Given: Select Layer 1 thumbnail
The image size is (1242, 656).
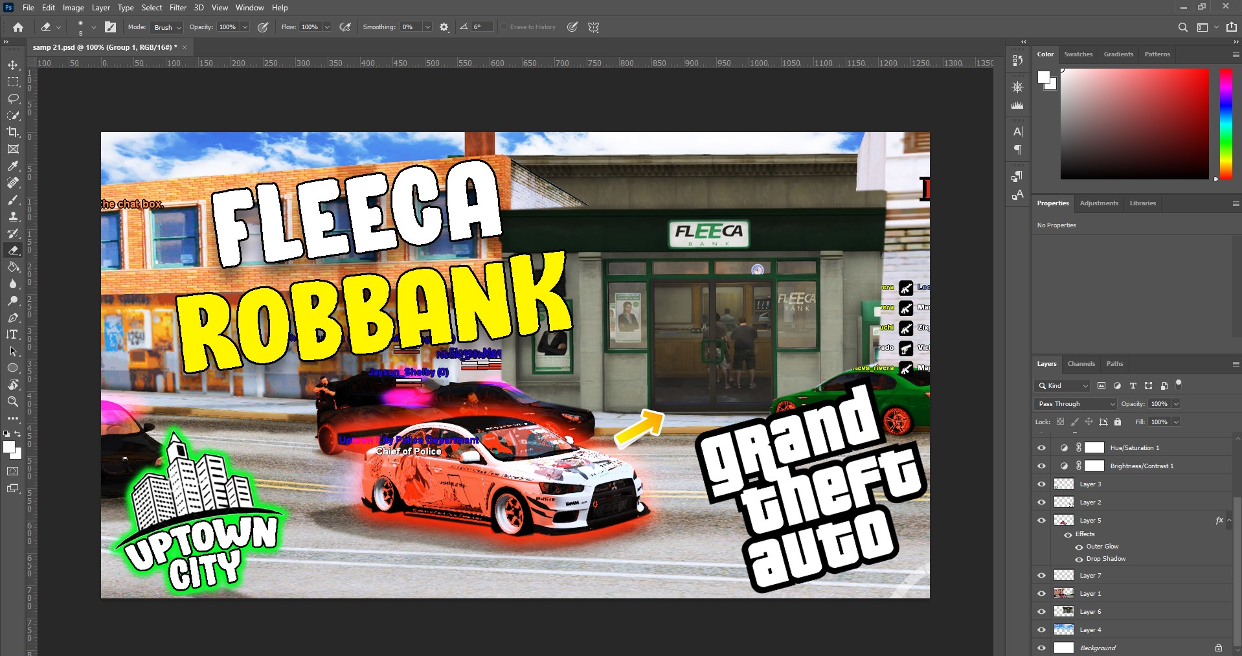Looking at the screenshot, I should [x=1064, y=593].
